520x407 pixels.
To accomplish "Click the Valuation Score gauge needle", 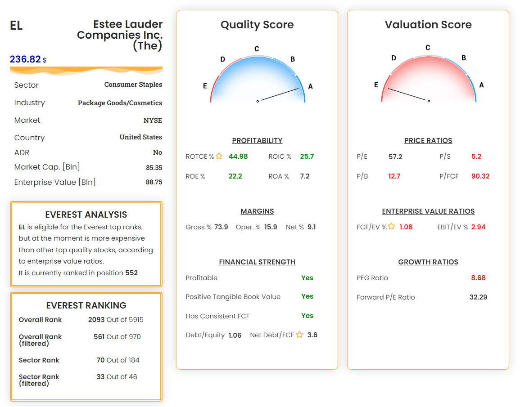I will click(x=407, y=94).
